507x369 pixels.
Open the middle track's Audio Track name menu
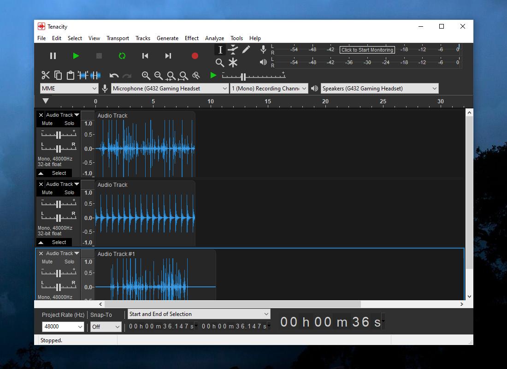pyautogui.click(x=62, y=184)
